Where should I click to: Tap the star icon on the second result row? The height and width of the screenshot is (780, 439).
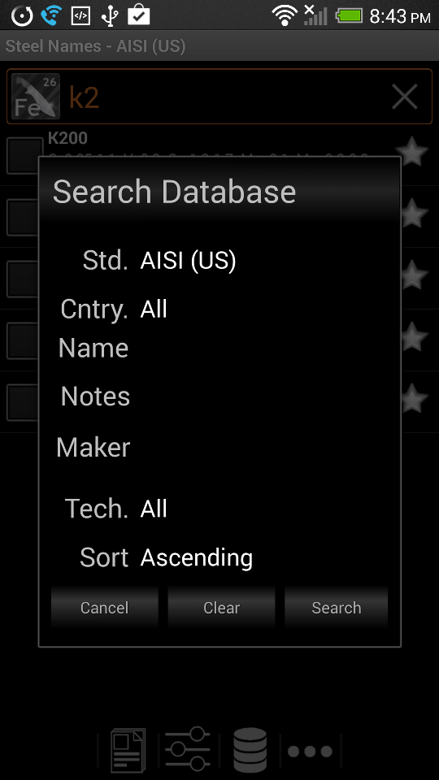point(414,214)
